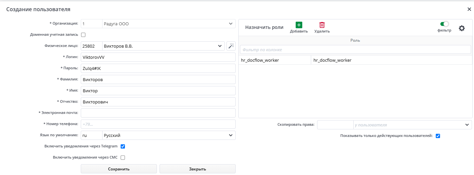Click the role column filter field
This screenshot has width=474, height=175.
coord(355,50)
